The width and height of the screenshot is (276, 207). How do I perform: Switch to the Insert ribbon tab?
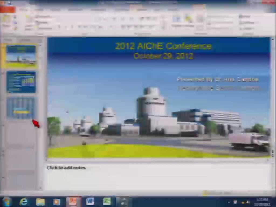click(39, 10)
